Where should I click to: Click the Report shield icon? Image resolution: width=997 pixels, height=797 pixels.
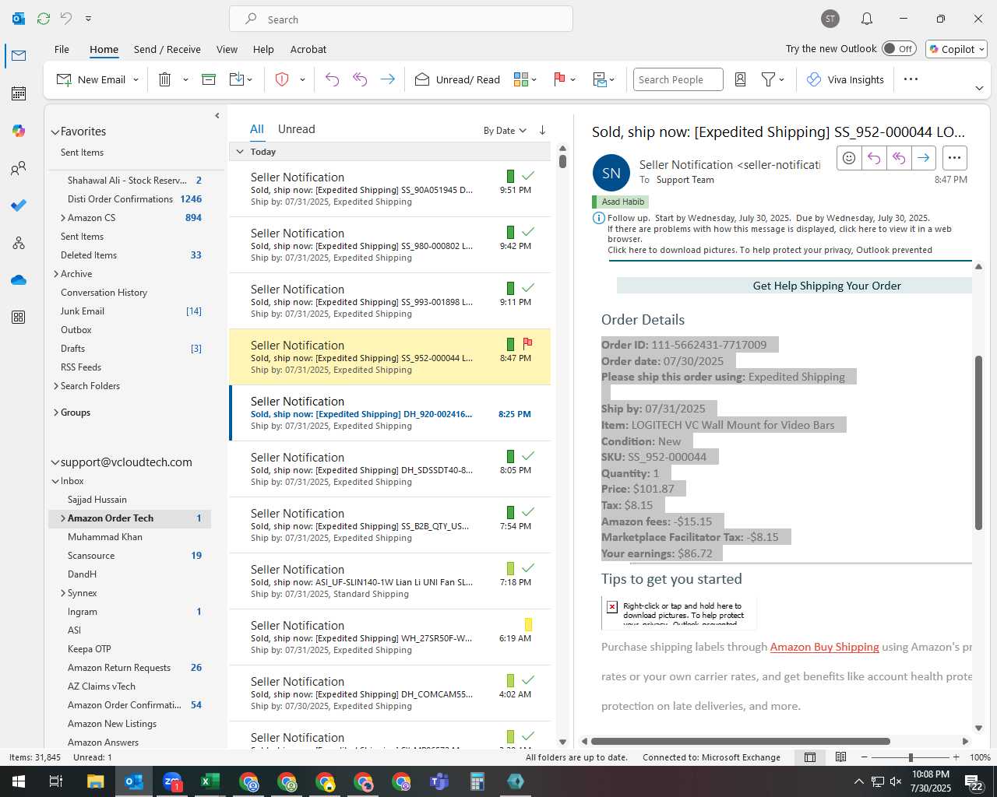282,79
